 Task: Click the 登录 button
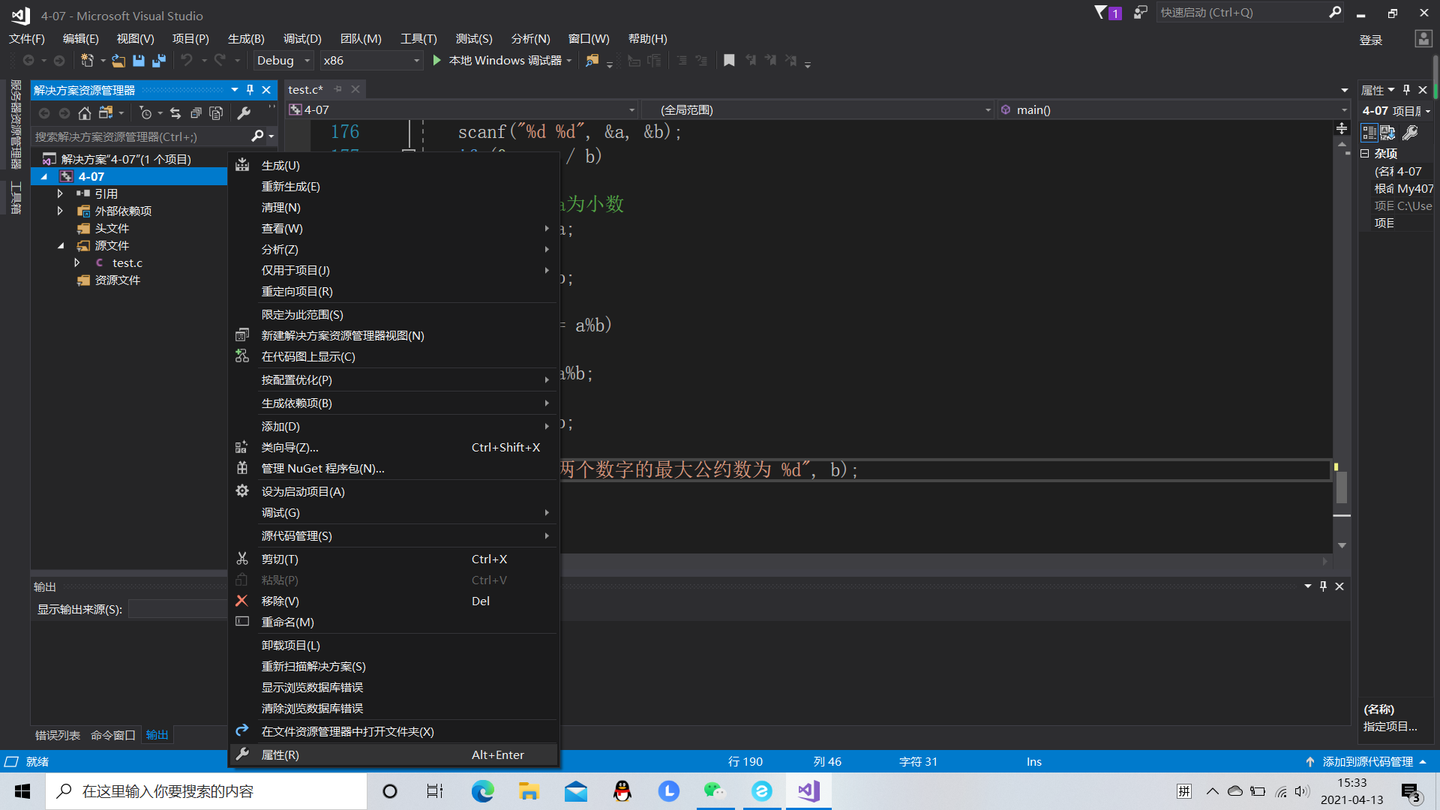coord(1370,39)
